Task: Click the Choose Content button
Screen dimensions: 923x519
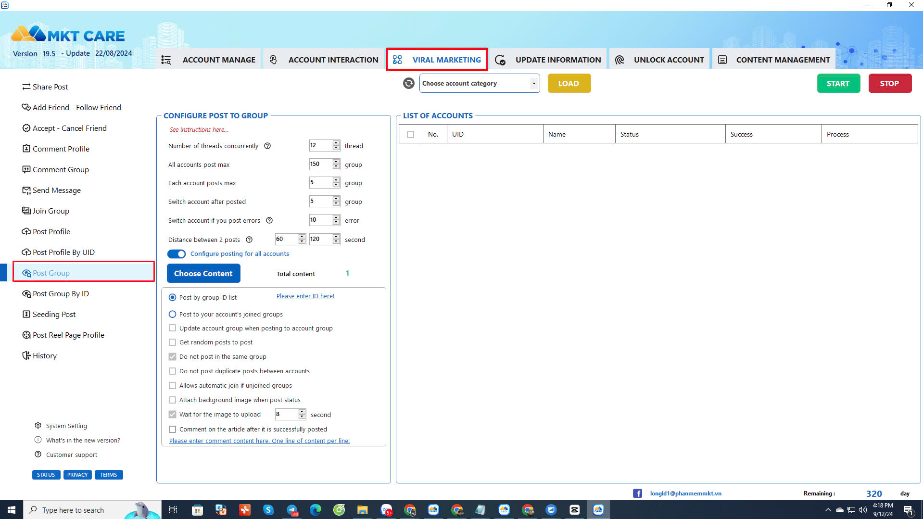Action: (x=203, y=273)
